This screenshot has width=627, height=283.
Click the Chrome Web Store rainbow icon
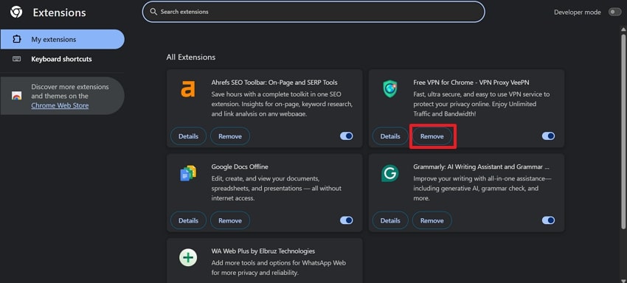tap(16, 96)
